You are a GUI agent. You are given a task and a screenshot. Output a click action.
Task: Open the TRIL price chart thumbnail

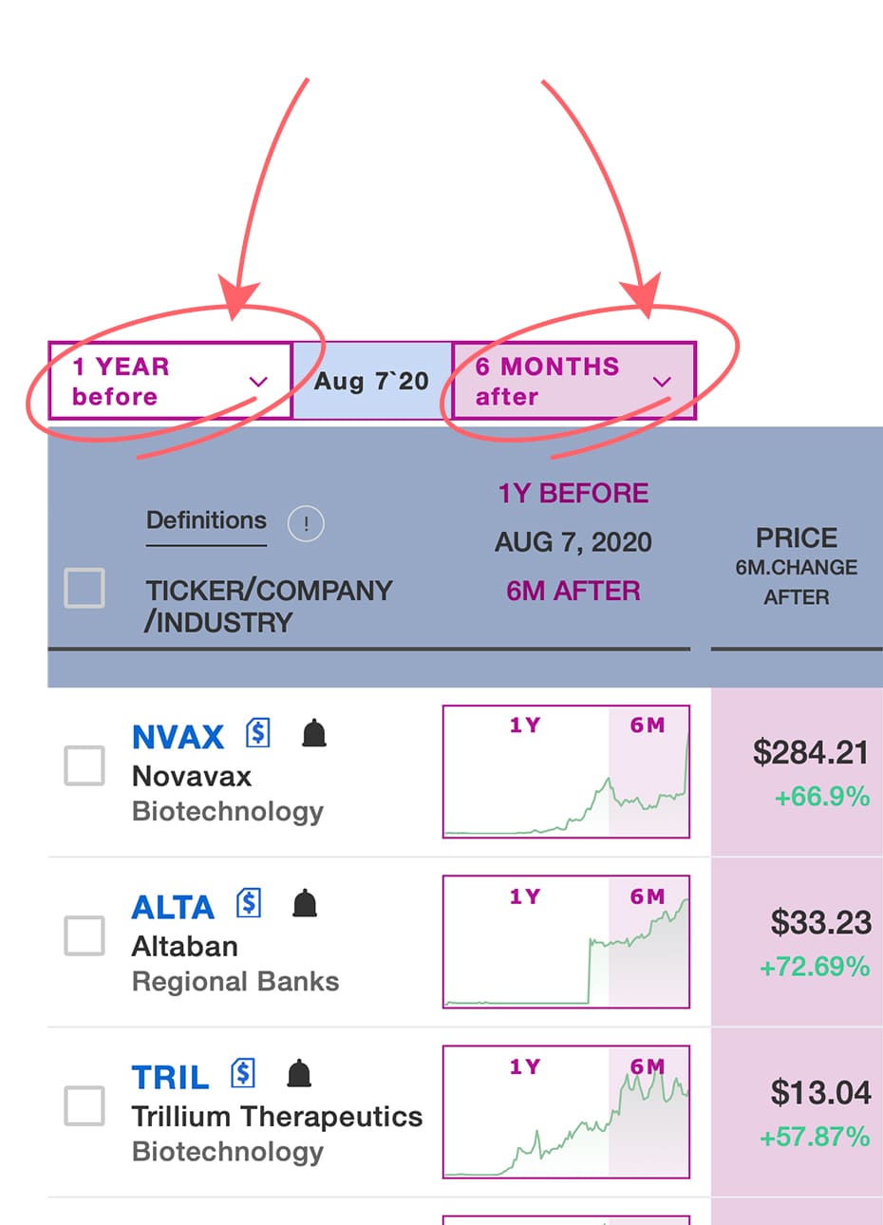click(566, 1112)
